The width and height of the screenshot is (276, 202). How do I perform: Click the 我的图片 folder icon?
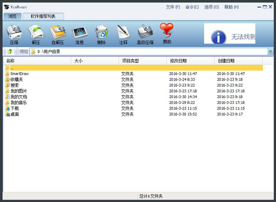point(7,91)
